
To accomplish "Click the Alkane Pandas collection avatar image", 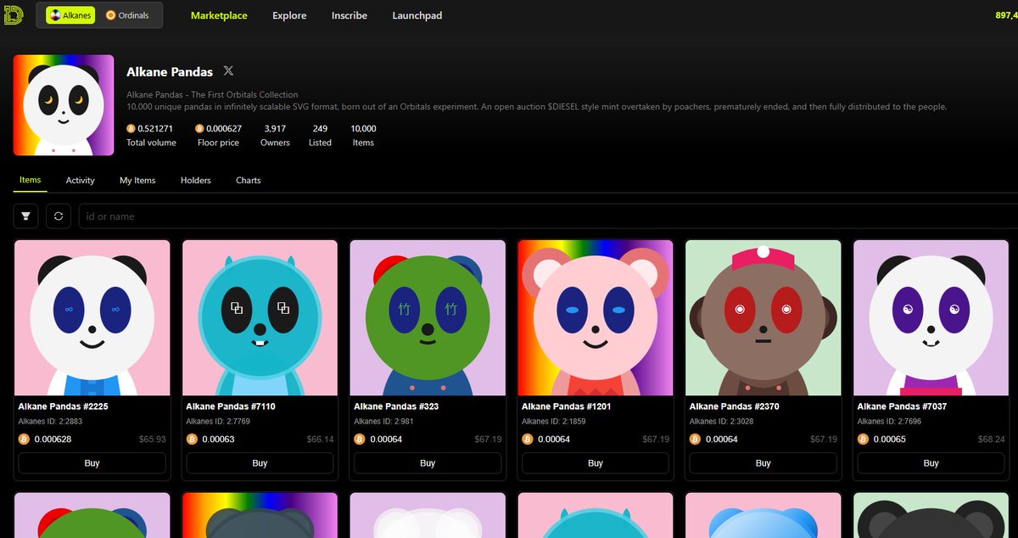I will coord(64,105).
